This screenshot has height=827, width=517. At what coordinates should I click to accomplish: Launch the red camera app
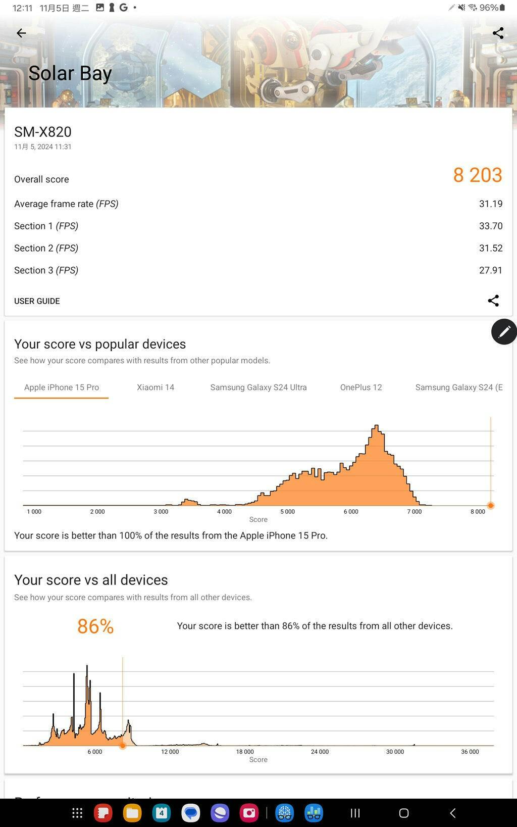tap(249, 813)
